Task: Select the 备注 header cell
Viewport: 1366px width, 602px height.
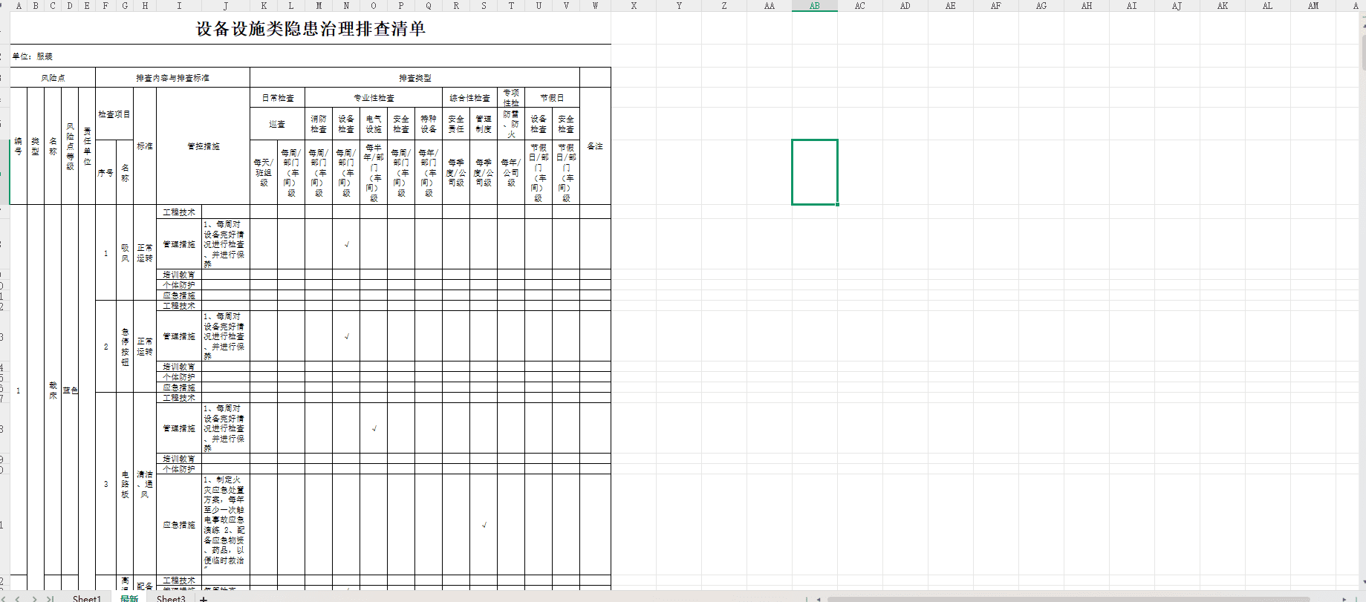Action: point(595,146)
